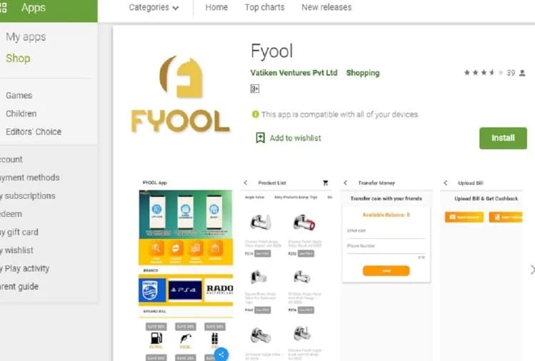Expand the Categories dropdown
535x361 pixels.
154,8
